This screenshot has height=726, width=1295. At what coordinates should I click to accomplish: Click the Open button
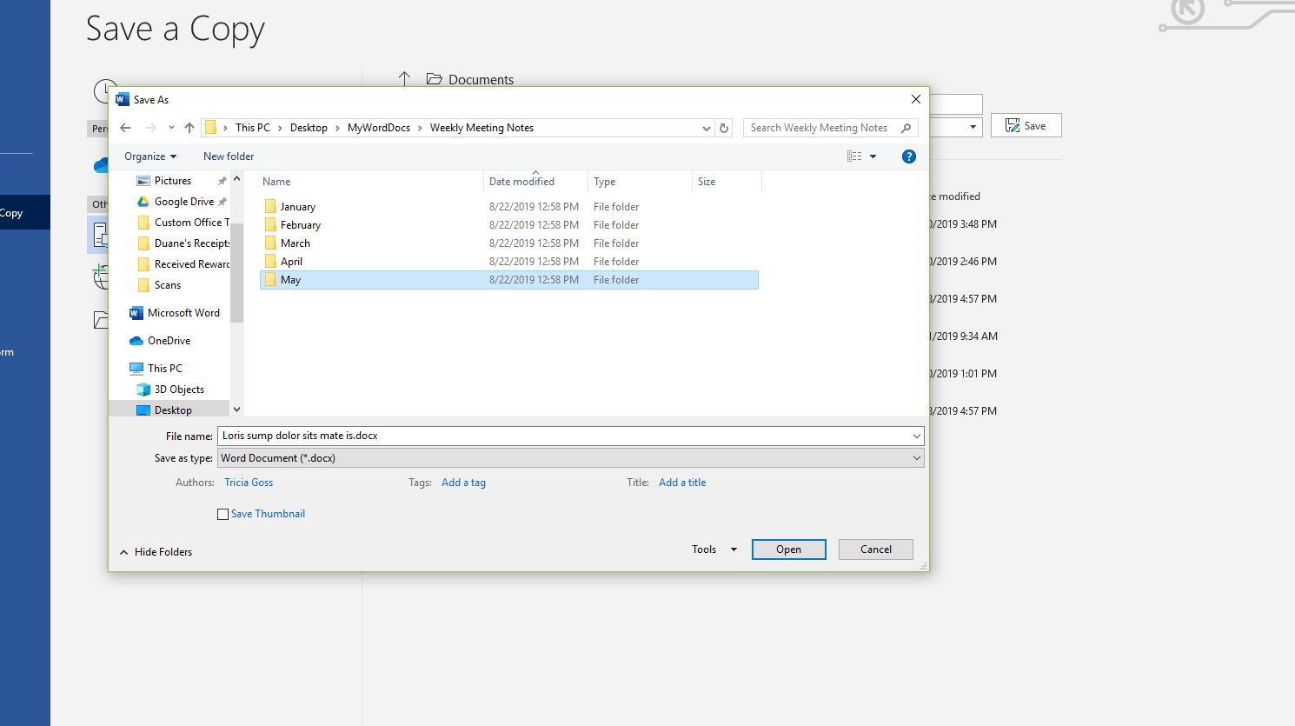coord(788,549)
